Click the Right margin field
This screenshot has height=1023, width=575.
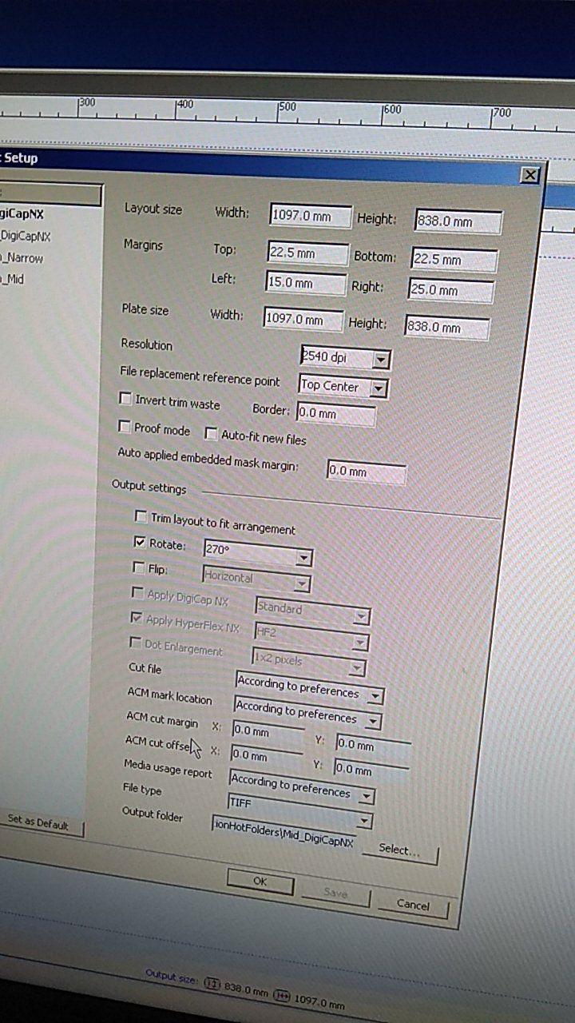[x=450, y=290]
